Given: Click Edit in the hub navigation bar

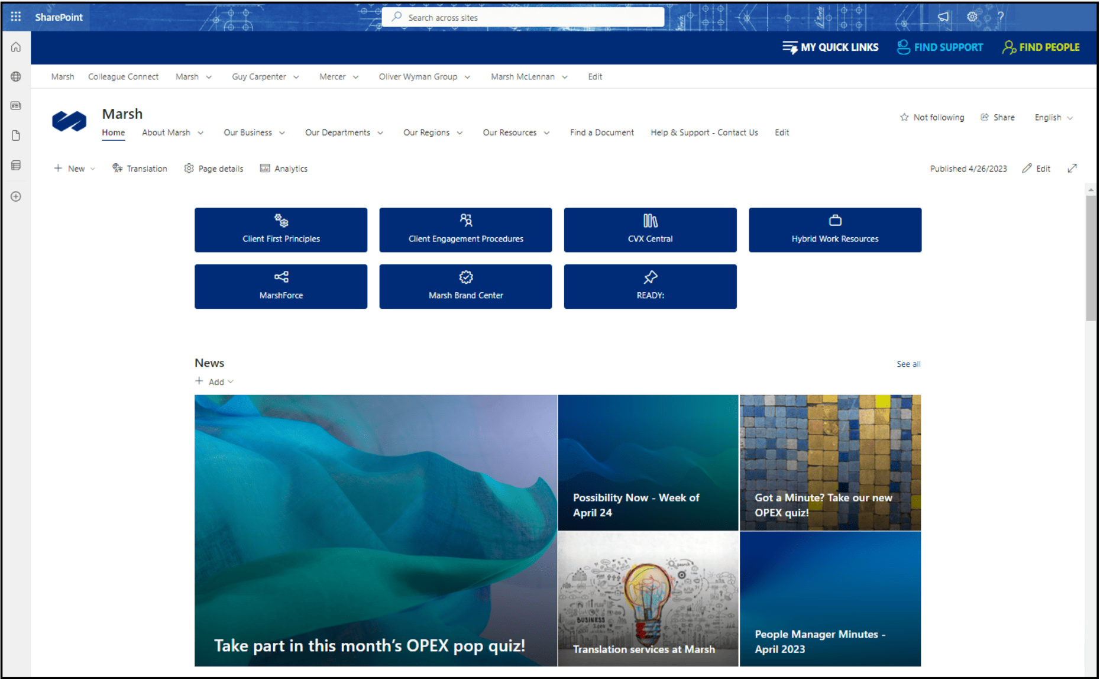Looking at the screenshot, I should click(595, 77).
